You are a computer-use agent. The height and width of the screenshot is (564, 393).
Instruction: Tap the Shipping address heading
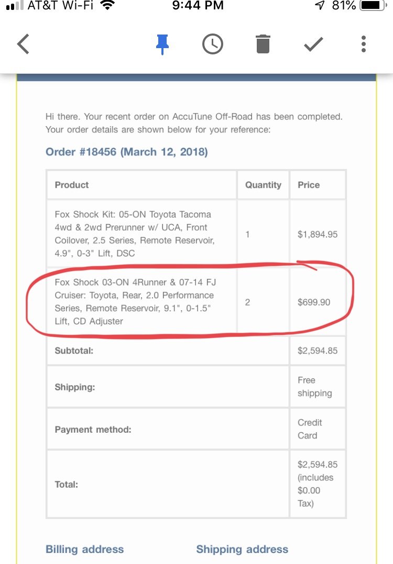coord(242,549)
